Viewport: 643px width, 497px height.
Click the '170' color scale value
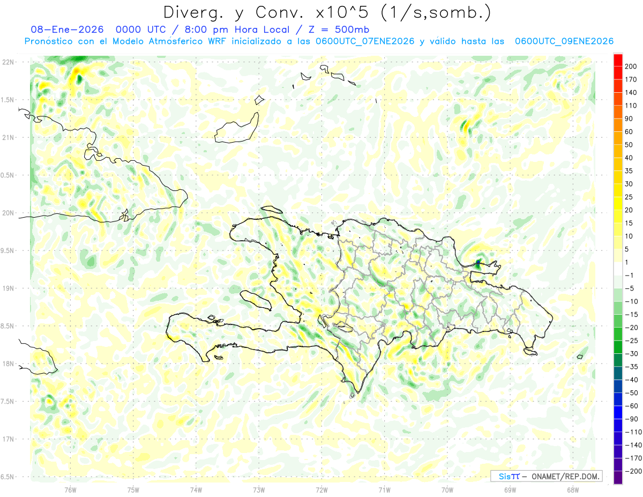point(631,79)
